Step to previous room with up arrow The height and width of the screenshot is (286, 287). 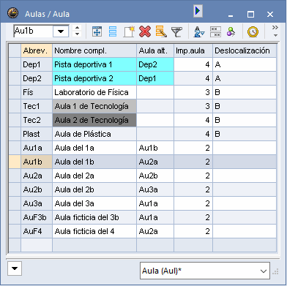77,28
